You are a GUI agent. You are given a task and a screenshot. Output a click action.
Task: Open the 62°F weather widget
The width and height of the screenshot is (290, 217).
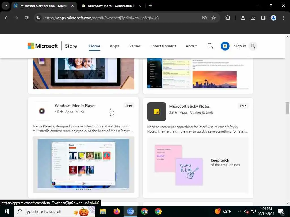tap(223, 211)
